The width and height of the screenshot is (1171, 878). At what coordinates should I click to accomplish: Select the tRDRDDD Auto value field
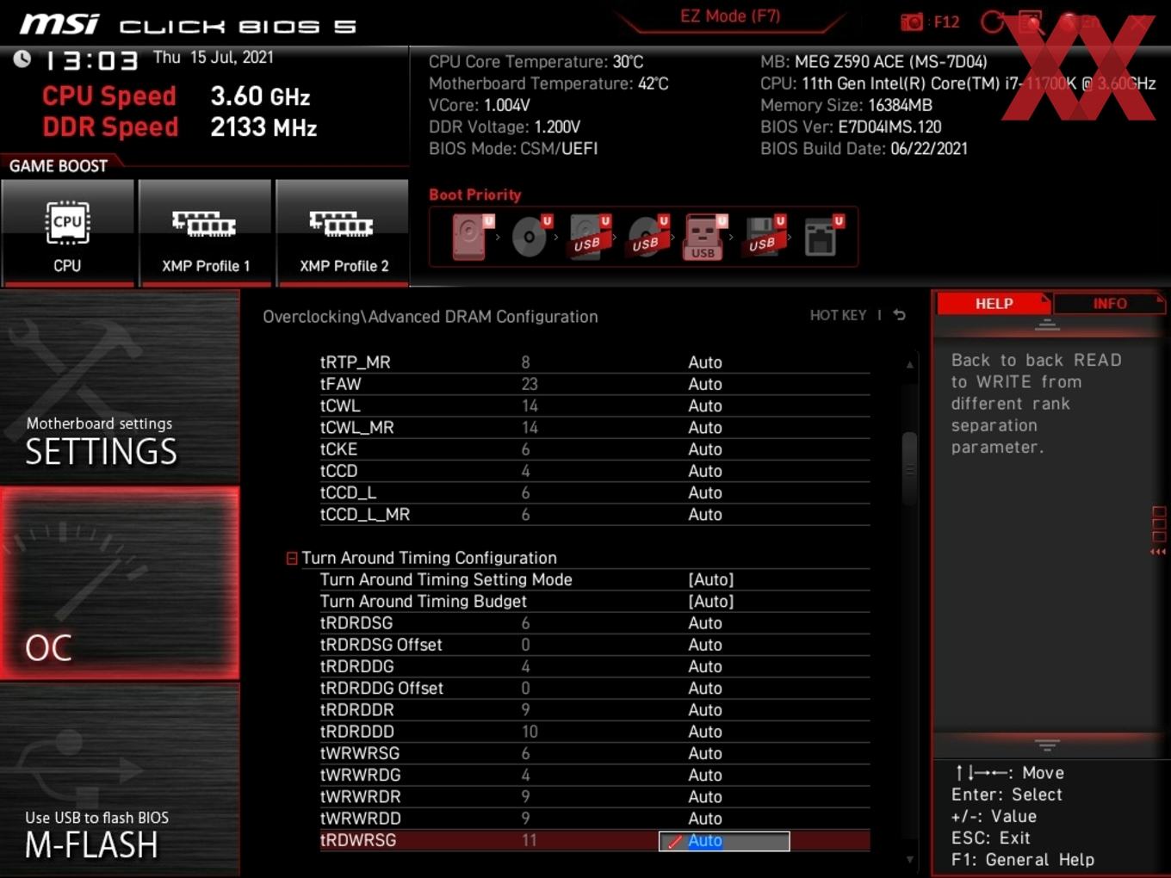[705, 732]
